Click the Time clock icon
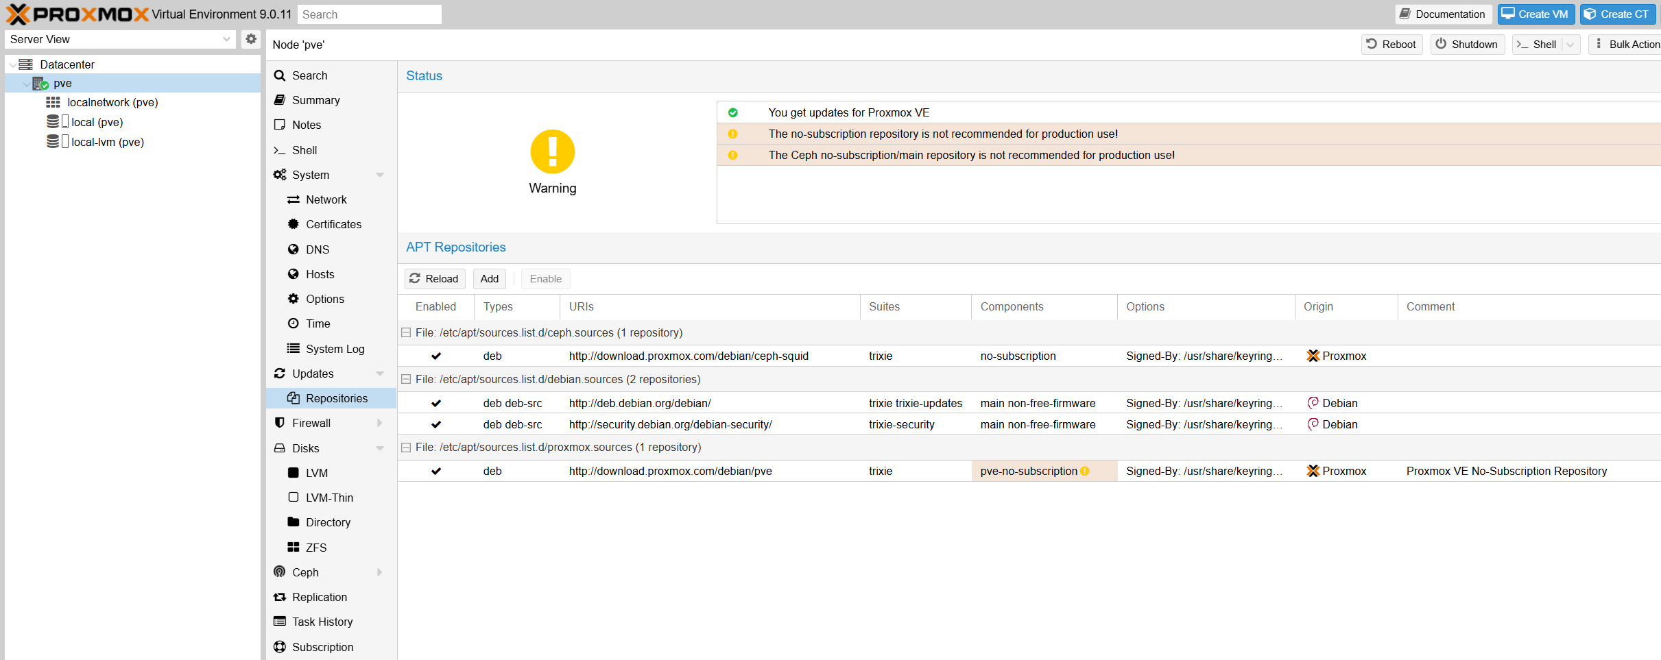Image resolution: width=1661 pixels, height=660 pixels. coord(294,323)
